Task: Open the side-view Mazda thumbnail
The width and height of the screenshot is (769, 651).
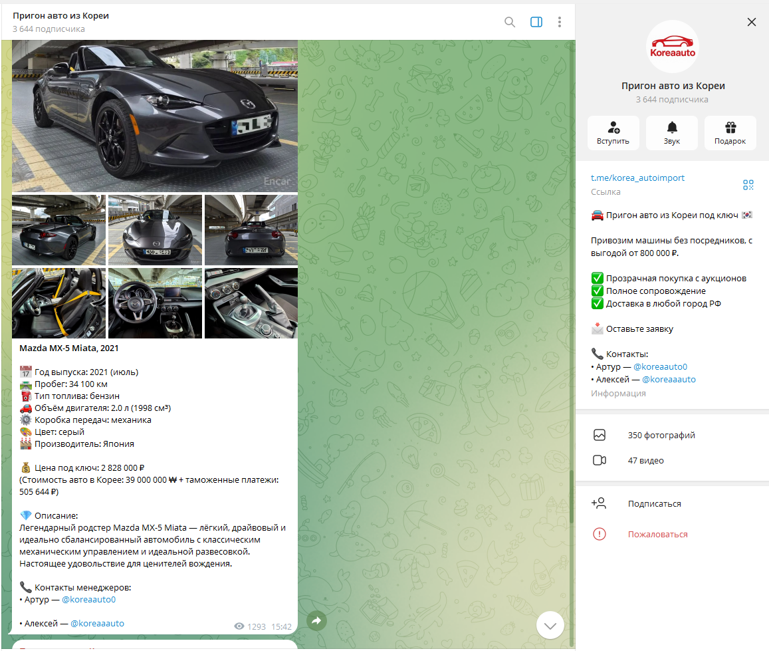Action: 58,230
